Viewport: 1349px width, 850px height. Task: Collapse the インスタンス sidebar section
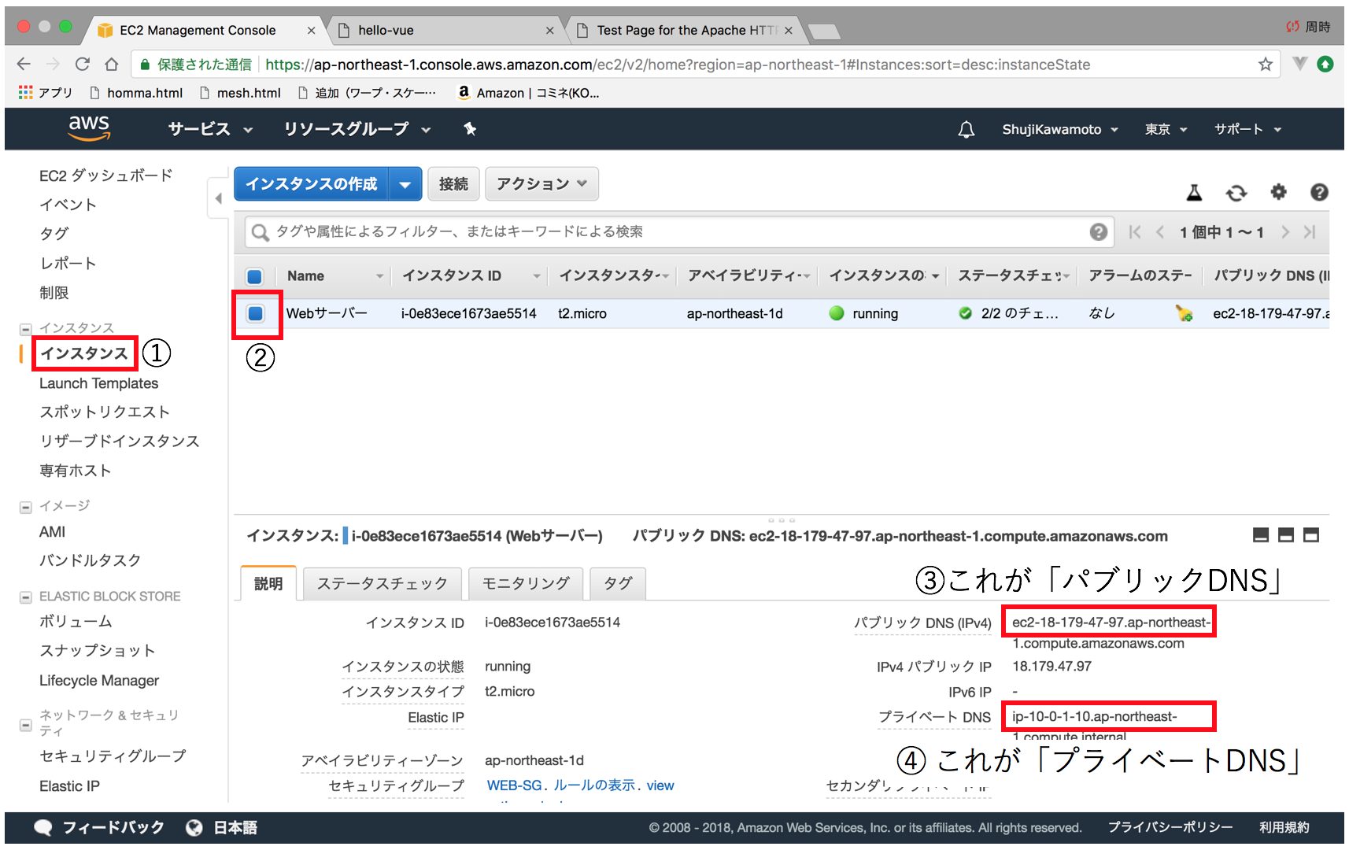click(x=25, y=328)
